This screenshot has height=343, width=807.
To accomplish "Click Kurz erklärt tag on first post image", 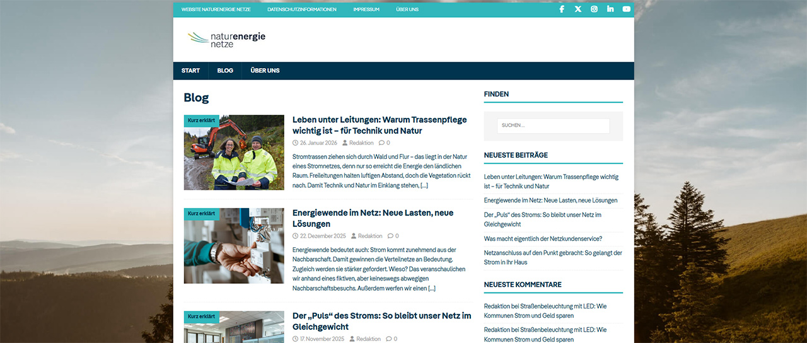I will [x=202, y=120].
